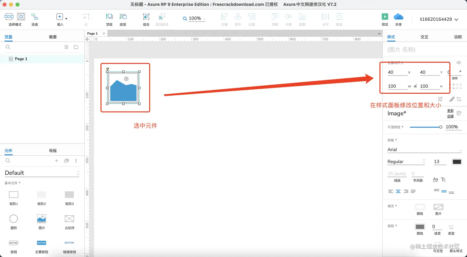Viewport: 467px width, 257px height.
Task: Switch to the 概要 outline tab
Action: pos(53,37)
